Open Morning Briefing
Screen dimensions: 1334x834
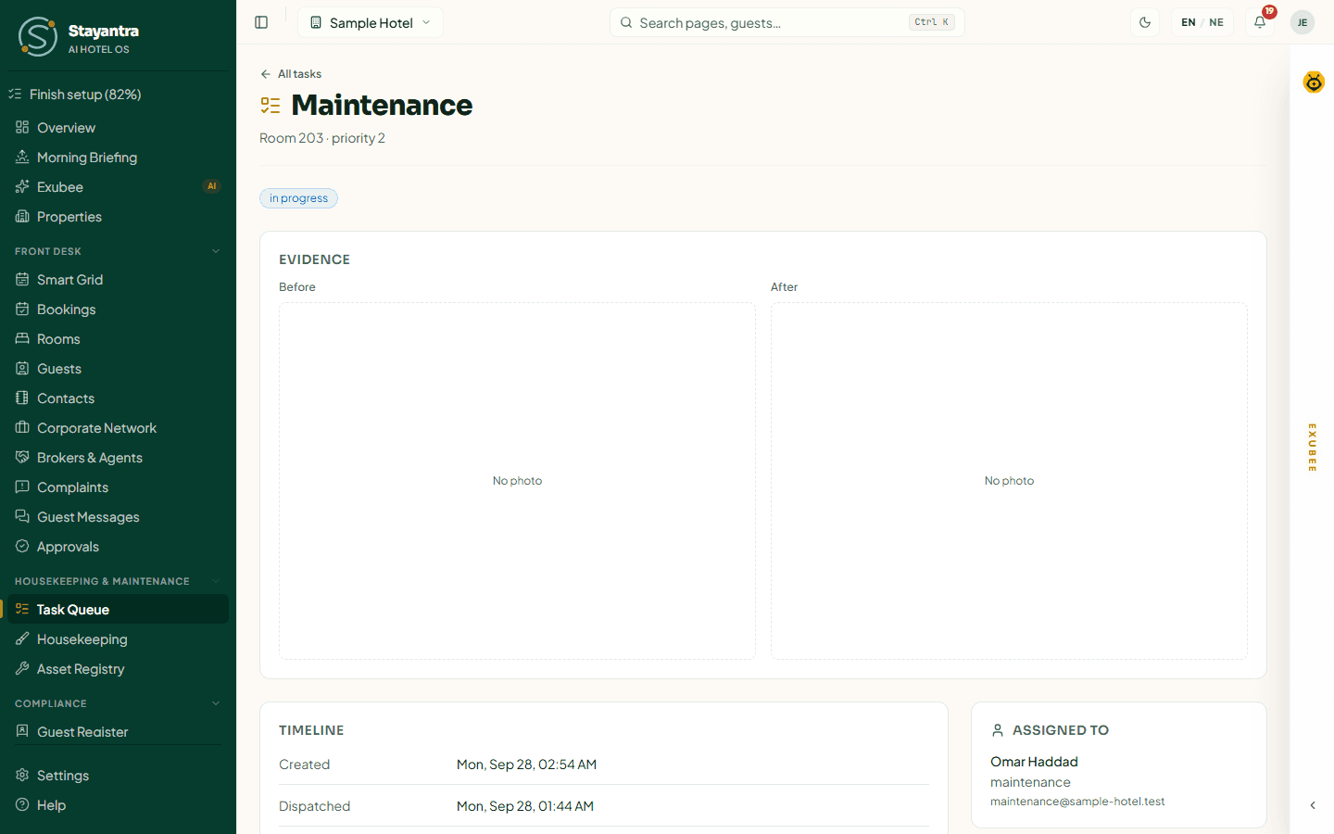click(118, 158)
